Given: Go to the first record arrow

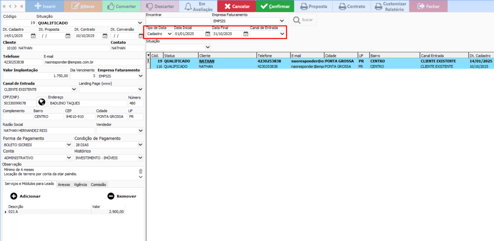Looking at the screenshot, I should point(4,6).
